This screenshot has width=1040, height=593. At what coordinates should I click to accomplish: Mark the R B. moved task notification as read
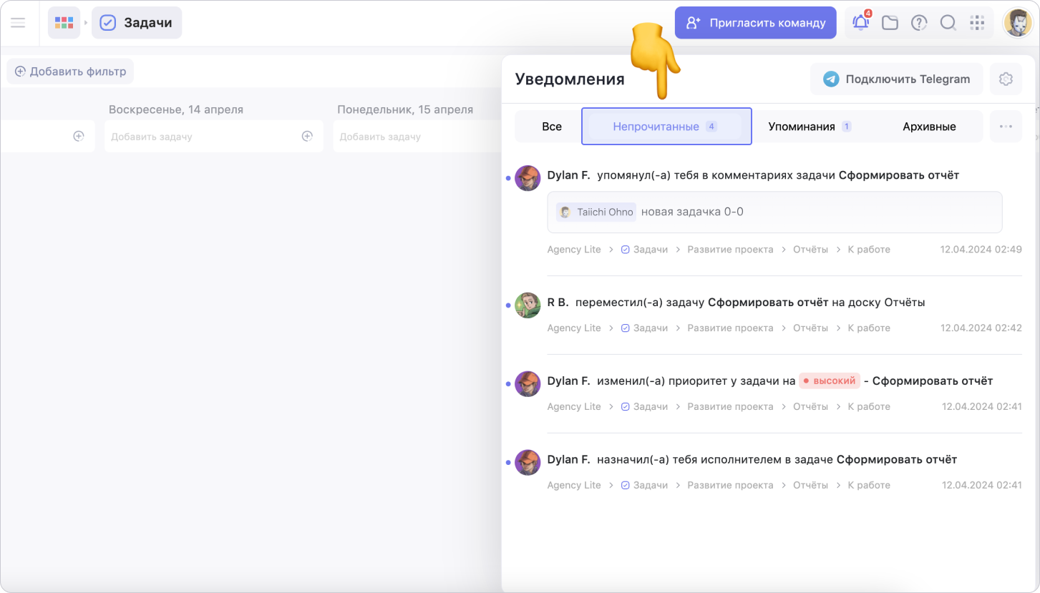pos(508,305)
